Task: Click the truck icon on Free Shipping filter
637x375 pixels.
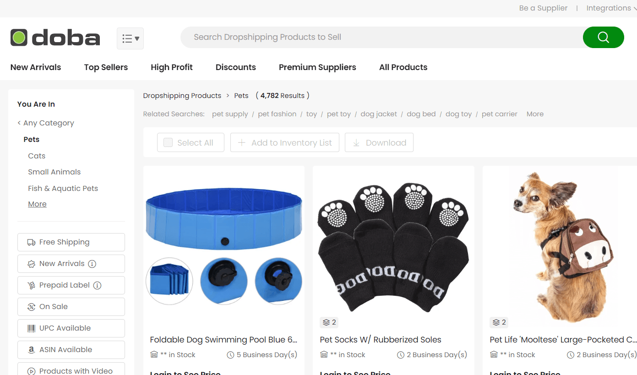Action: [x=31, y=242]
